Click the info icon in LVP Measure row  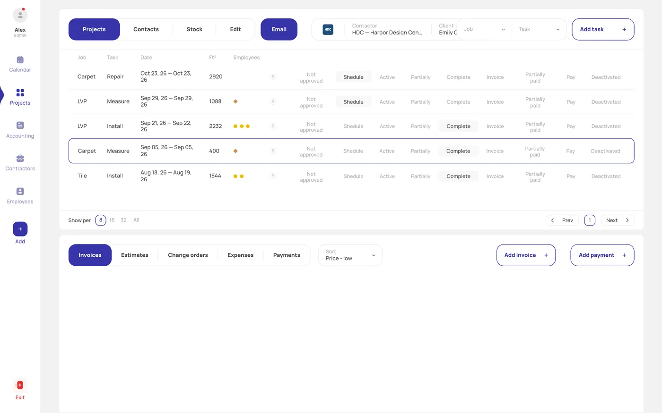pyautogui.click(x=273, y=101)
